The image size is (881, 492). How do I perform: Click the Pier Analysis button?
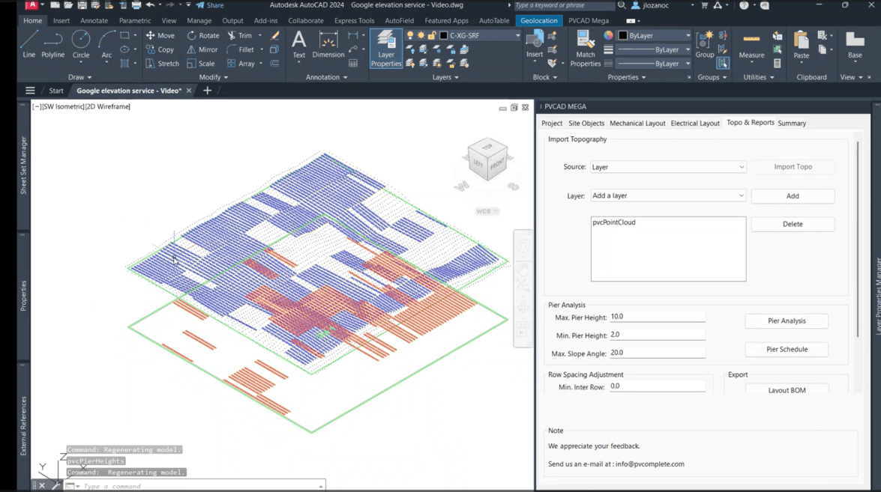coord(787,321)
